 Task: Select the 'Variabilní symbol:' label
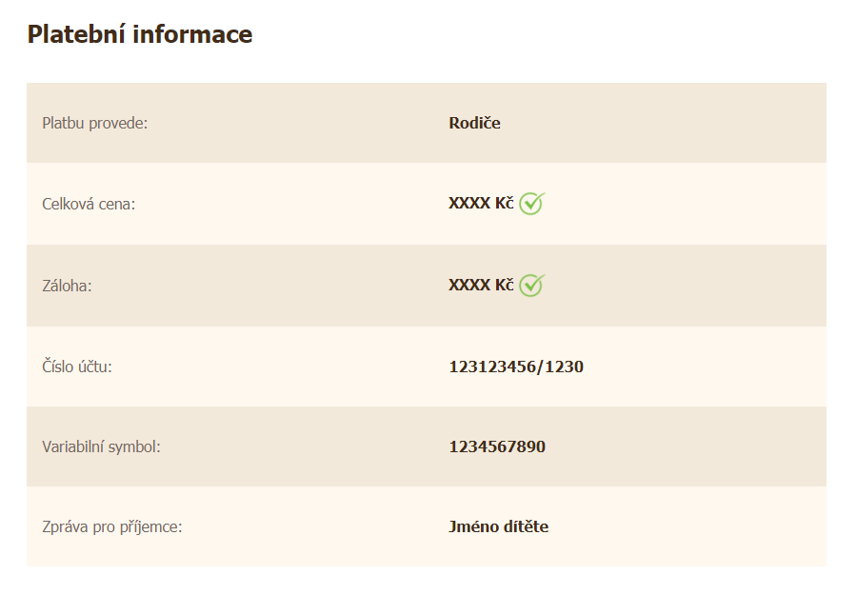(101, 446)
